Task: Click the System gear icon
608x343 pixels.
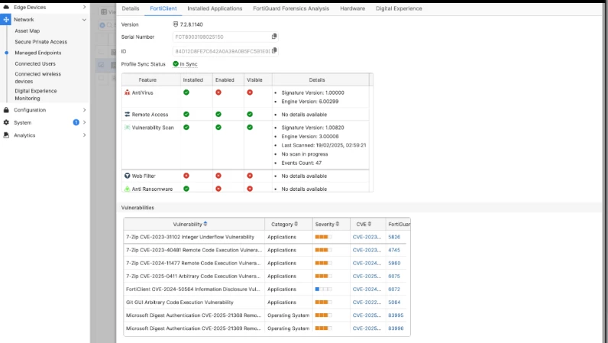Action: click(x=6, y=122)
